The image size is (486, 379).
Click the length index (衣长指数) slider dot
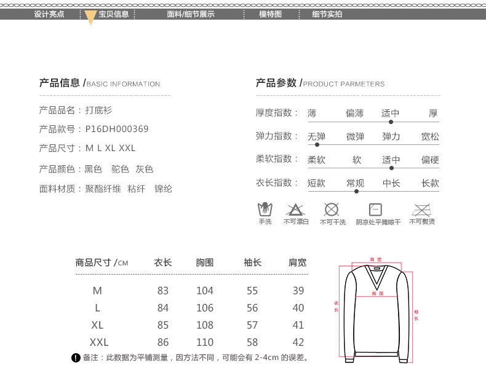356,191
